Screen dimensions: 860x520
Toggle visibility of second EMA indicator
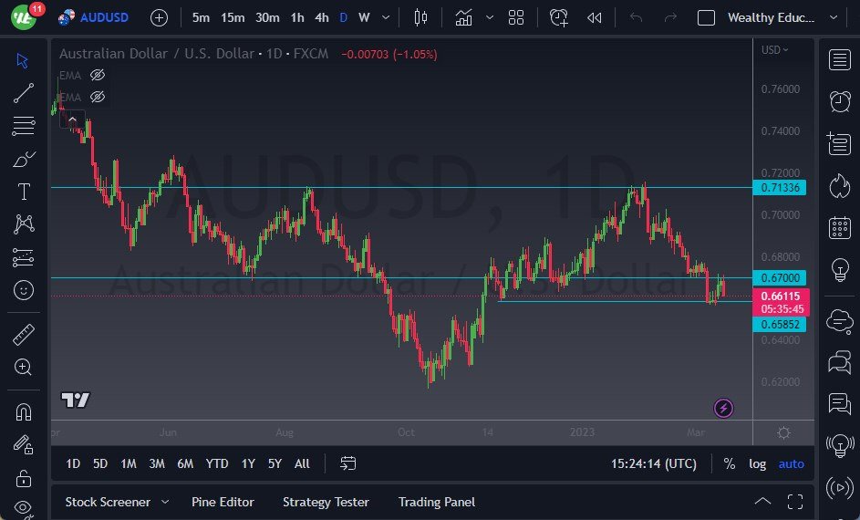(98, 97)
